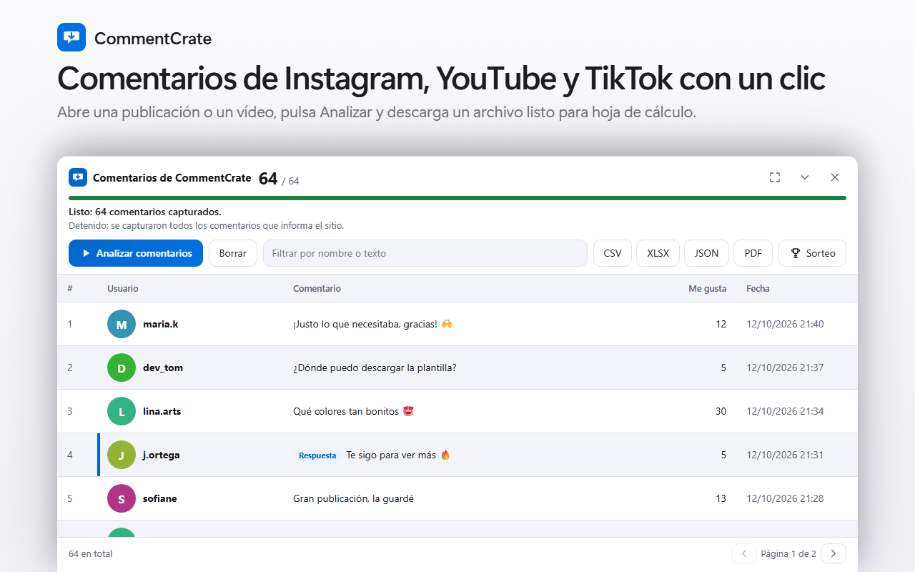
Task: Select username lina.arts
Action: pos(162,411)
